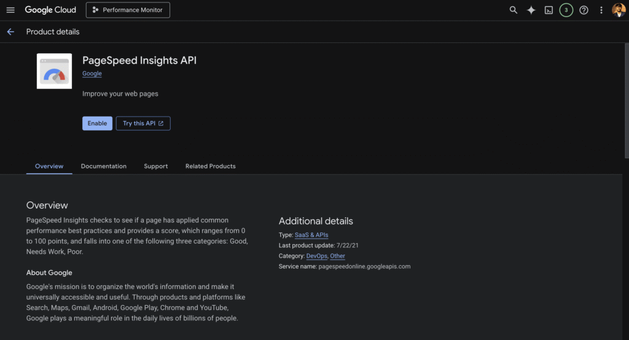Image resolution: width=629 pixels, height=340 pixels.
Task: Go back with the left arrow
Action: coord(10,32)
